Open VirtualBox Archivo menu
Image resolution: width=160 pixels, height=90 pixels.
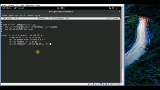click(x=4, y=5)
